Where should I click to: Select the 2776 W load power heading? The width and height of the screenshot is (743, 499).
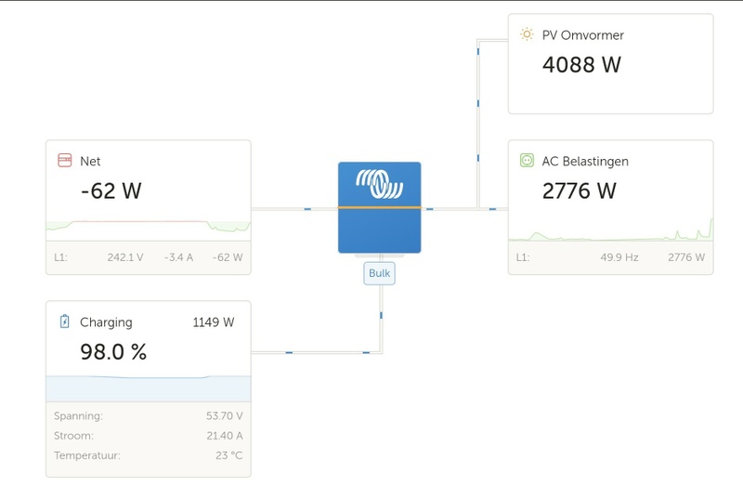pyautogui.click(x=579, y=191)
